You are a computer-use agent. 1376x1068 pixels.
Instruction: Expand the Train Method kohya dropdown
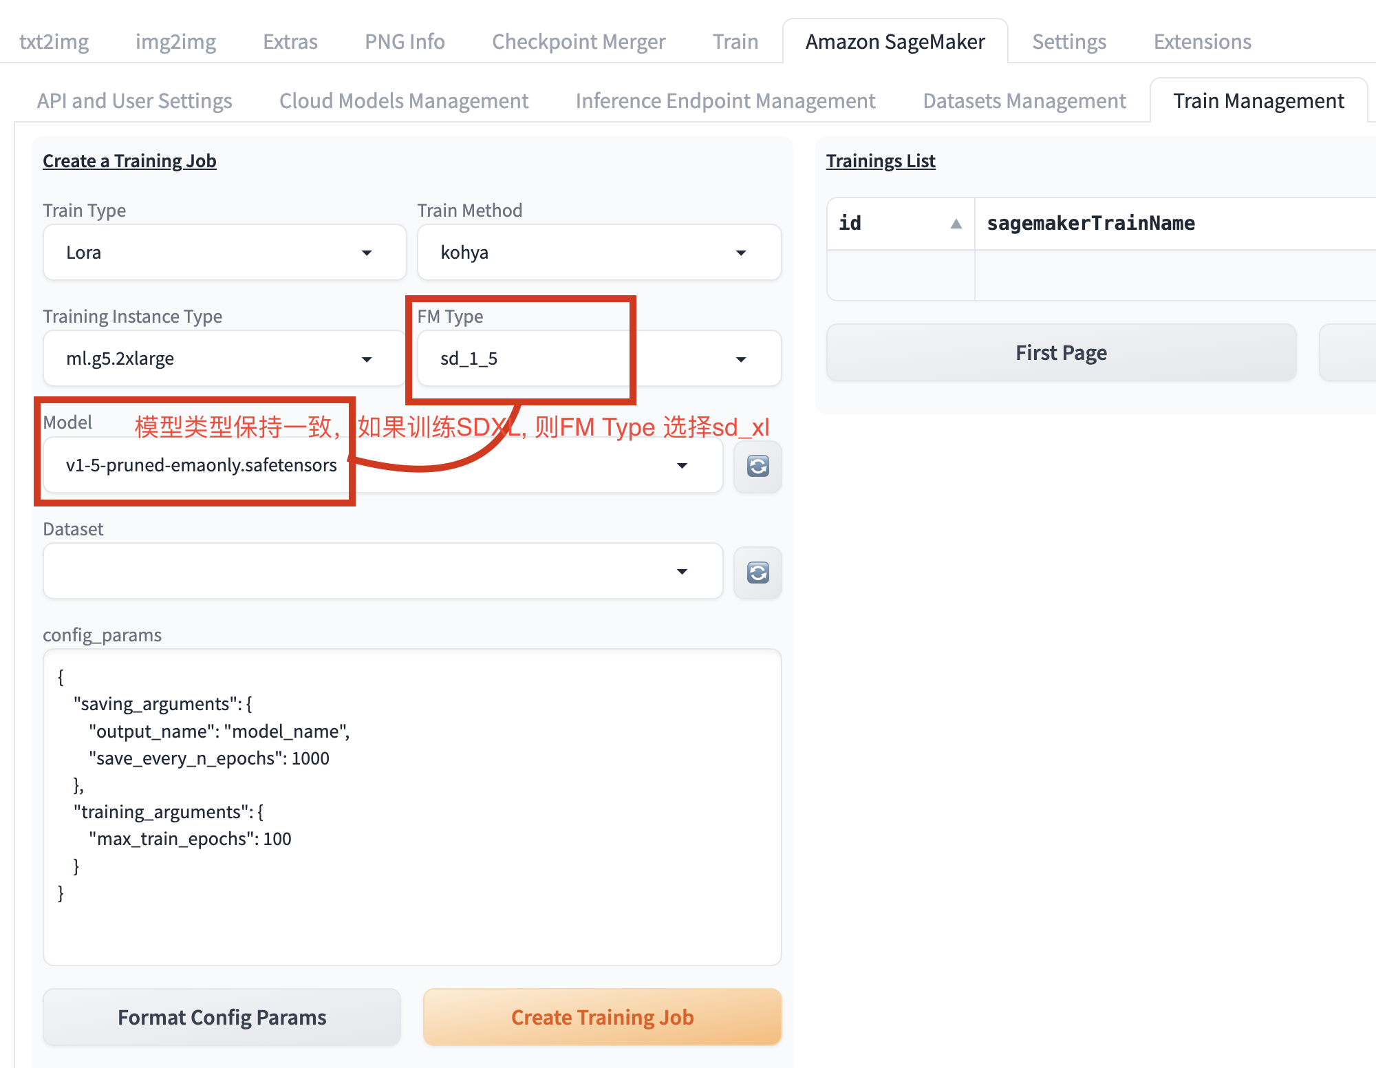(599, 253)
